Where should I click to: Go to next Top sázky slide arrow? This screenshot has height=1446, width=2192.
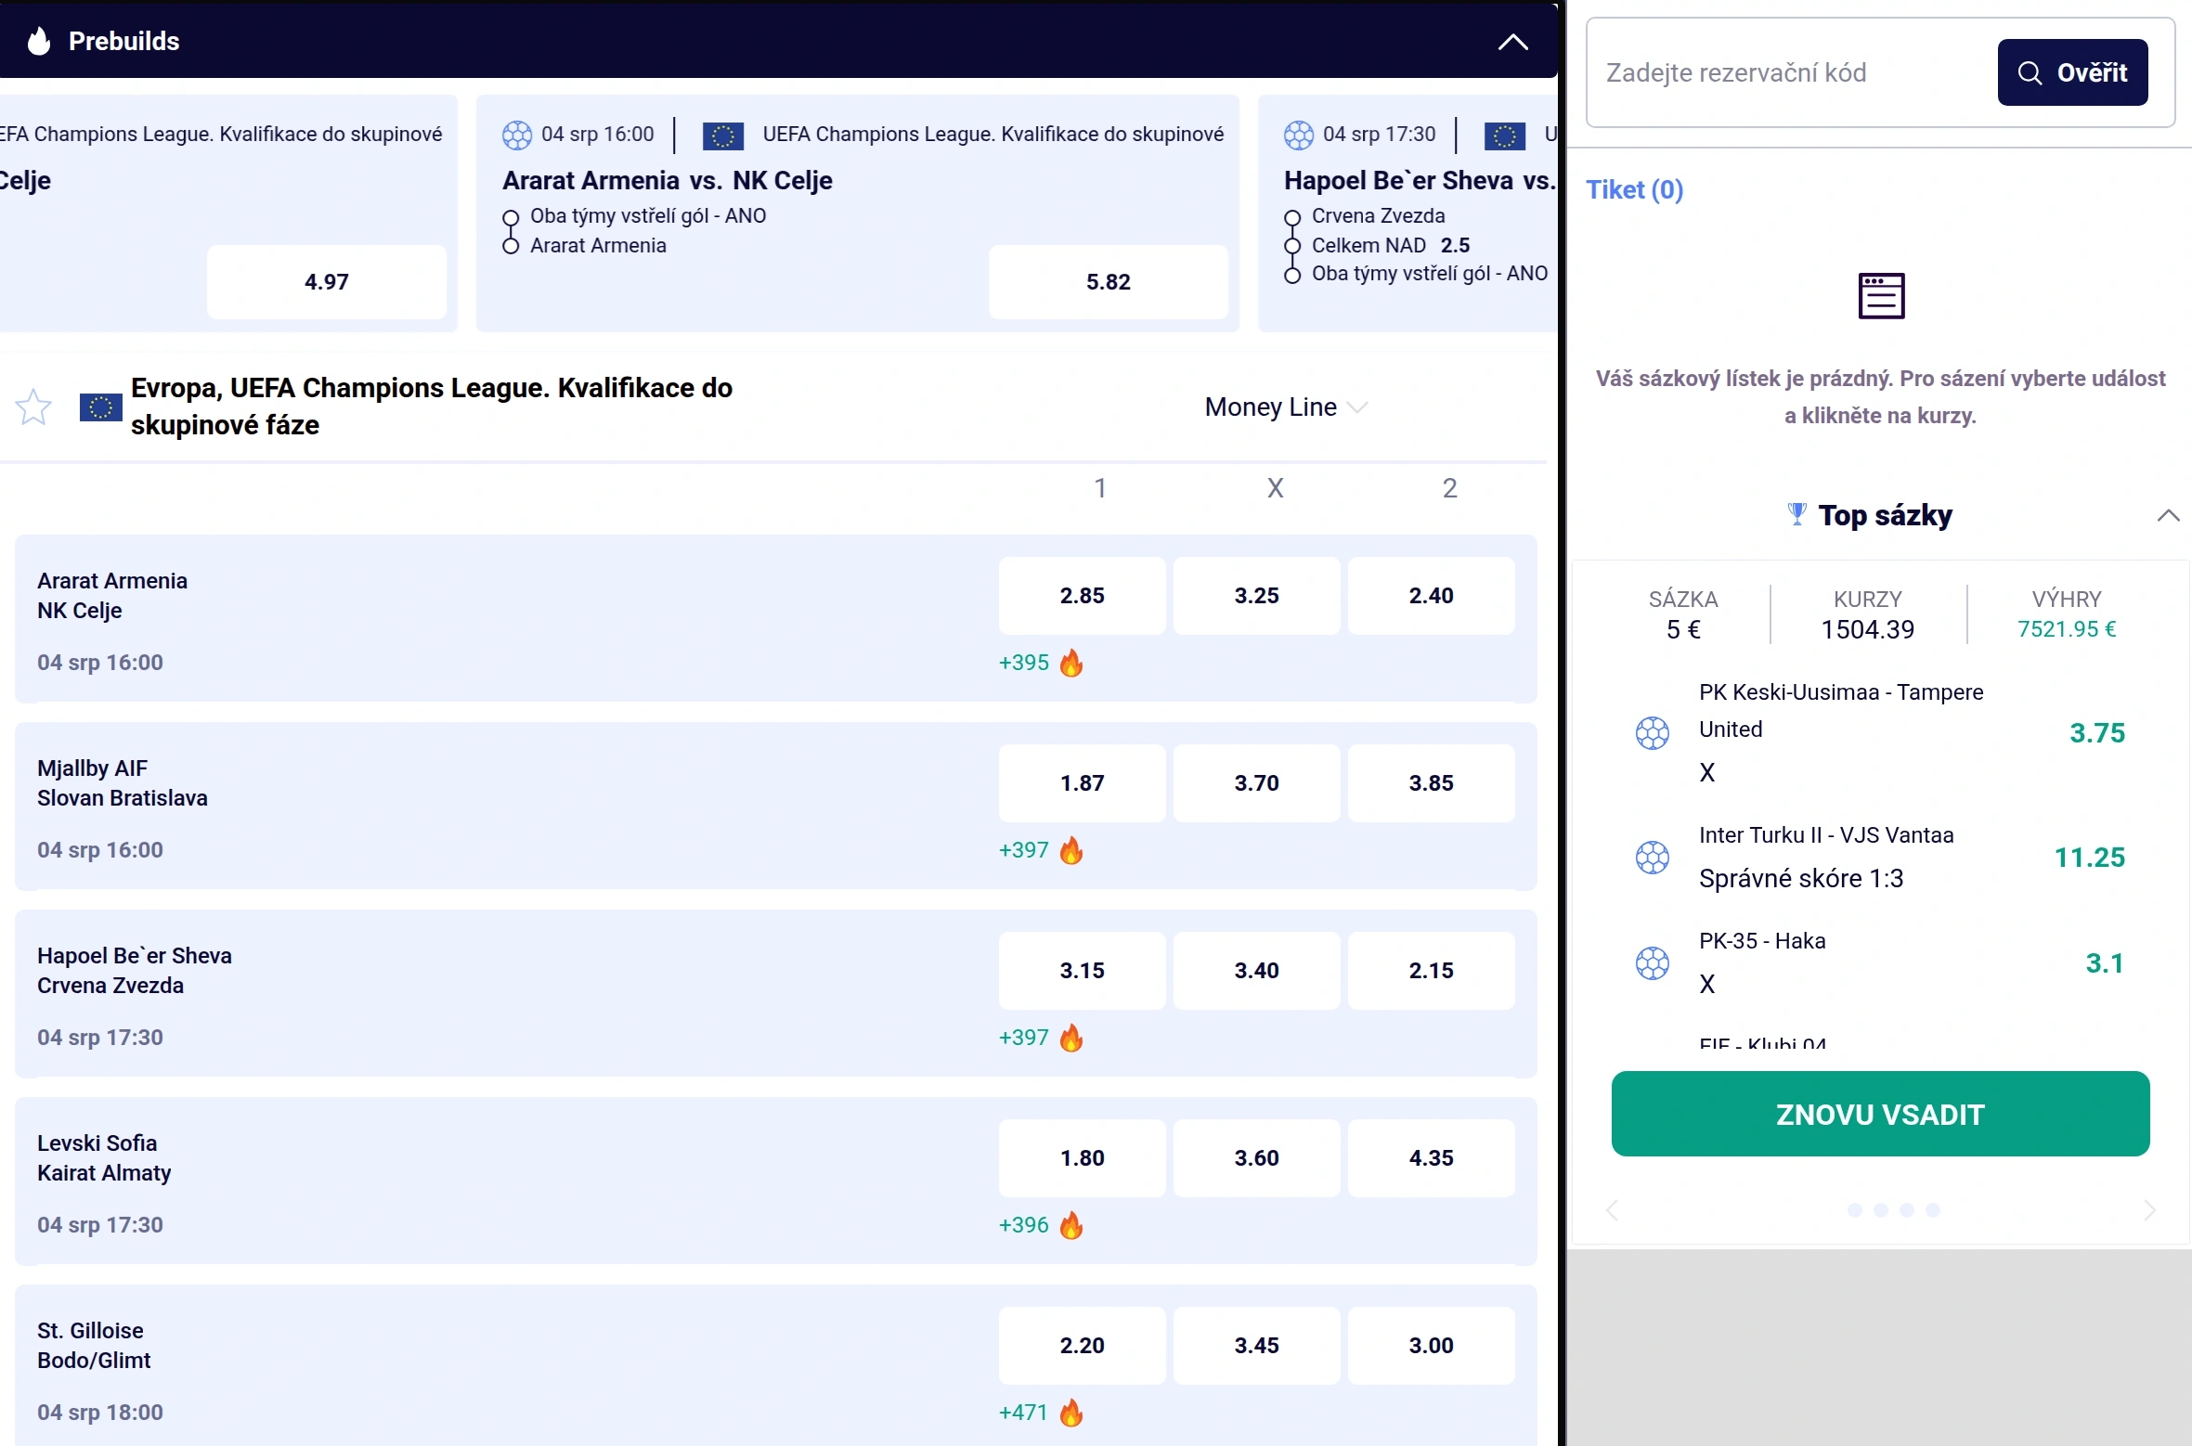(2149, 1210)
